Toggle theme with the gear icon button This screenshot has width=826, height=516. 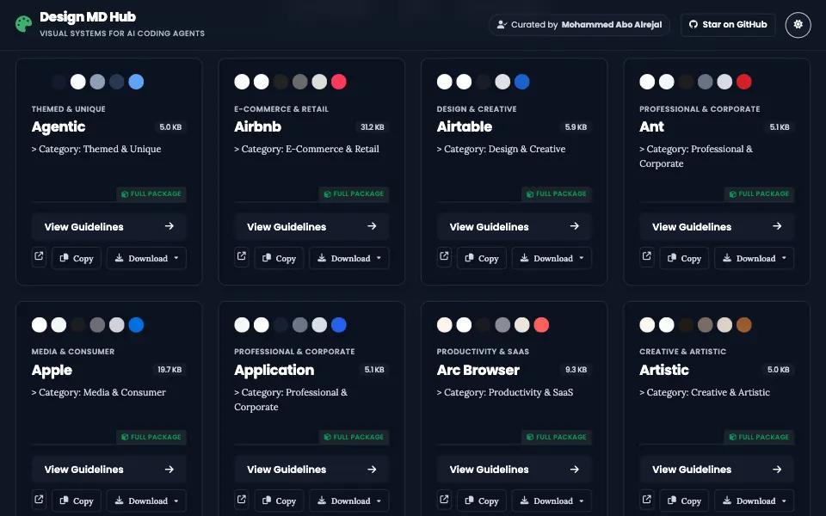click(x=798, y=25)
